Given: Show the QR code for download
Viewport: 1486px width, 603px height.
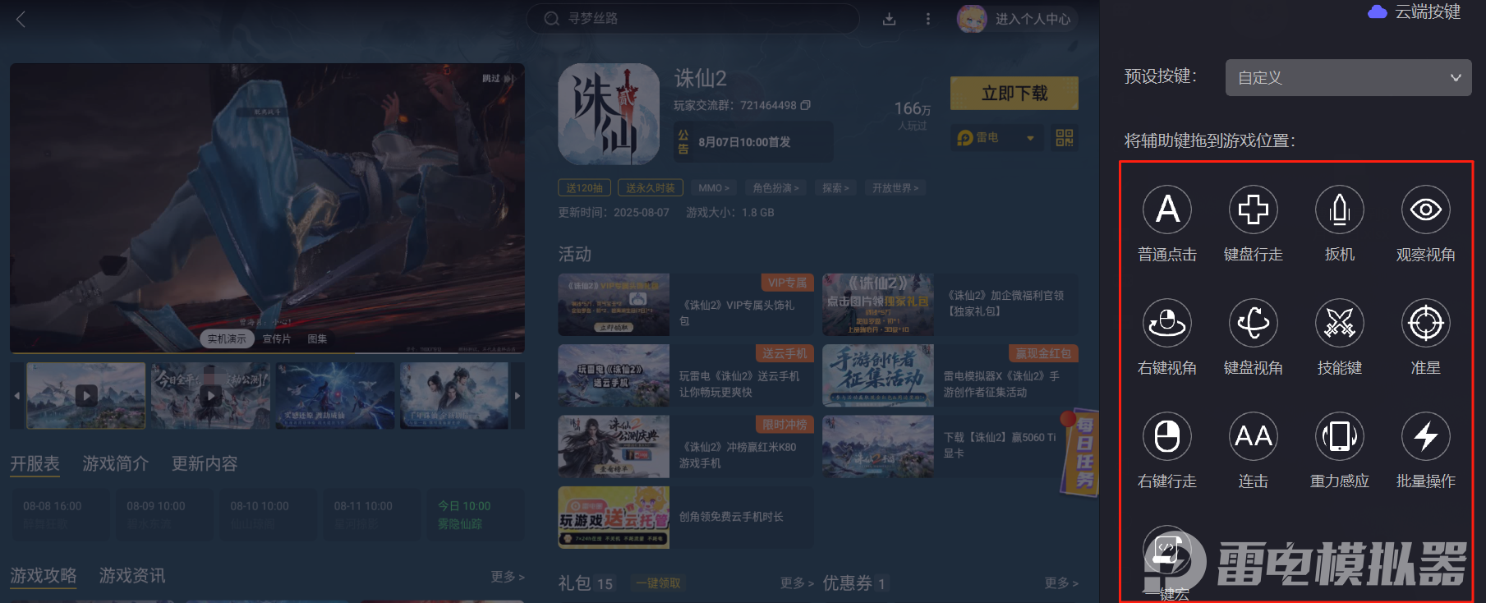Looking at the screenshot, I should [x=1065, y=138].
